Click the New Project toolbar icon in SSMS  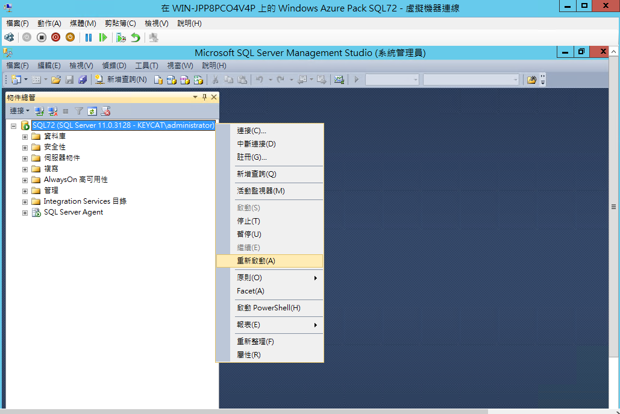pos(16,80)
